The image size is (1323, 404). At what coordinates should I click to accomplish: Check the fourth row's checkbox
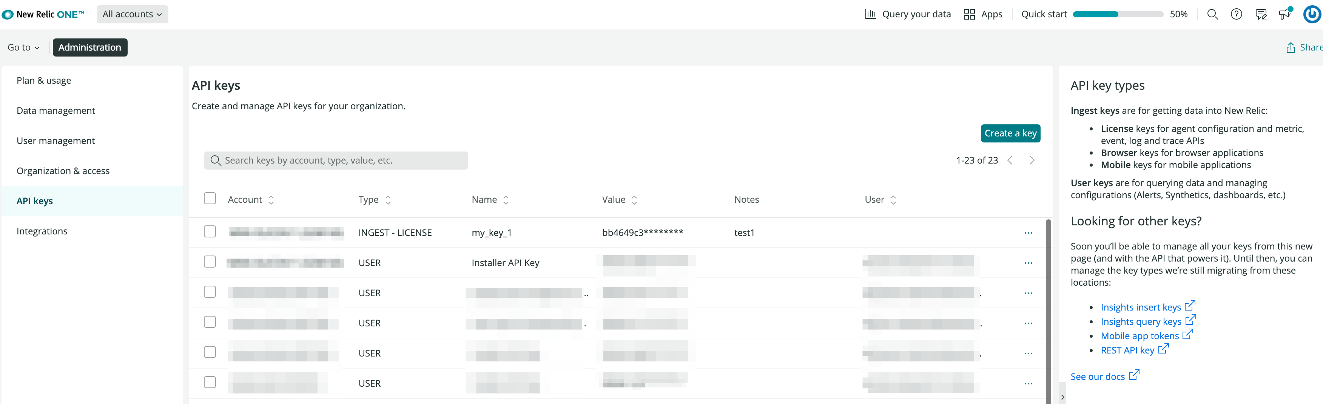coord(210,323)
